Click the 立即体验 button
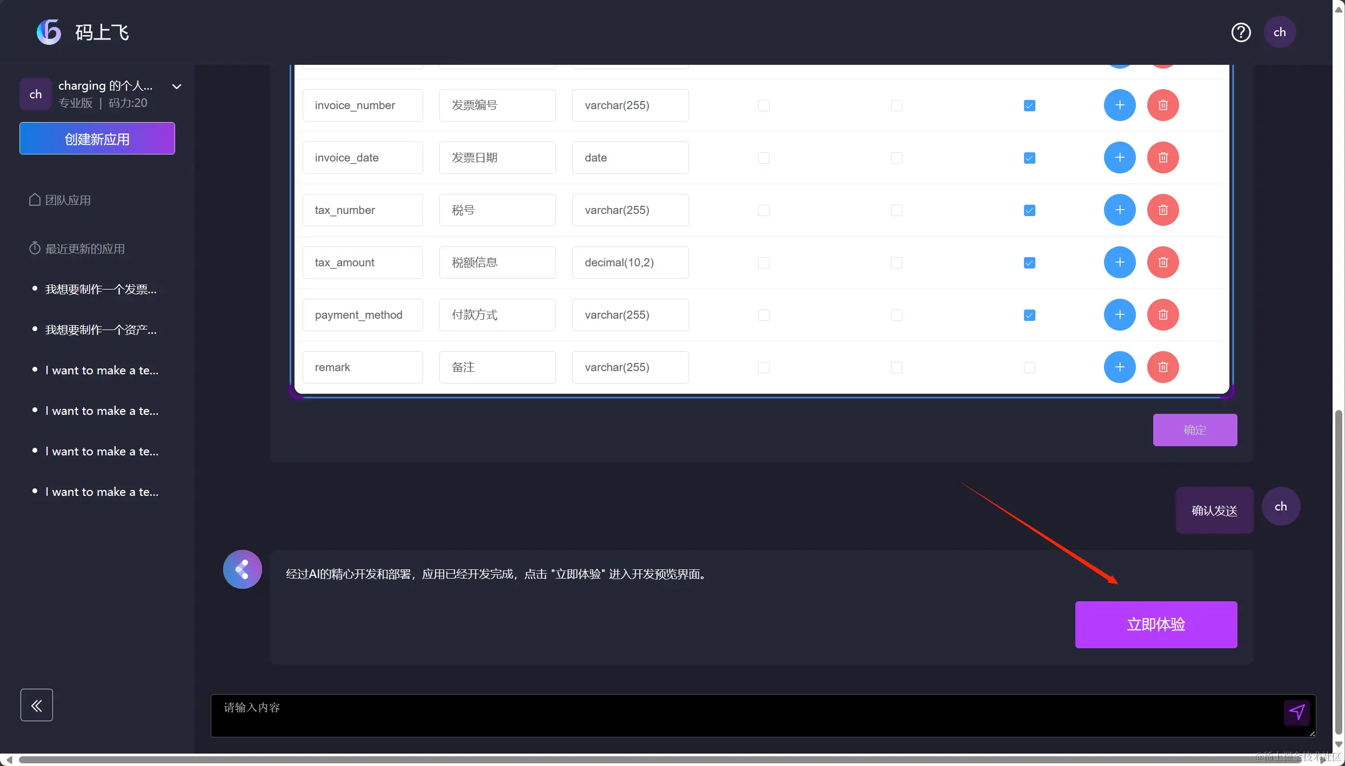Screen dimensions: 1345x766 (1156, 624)
